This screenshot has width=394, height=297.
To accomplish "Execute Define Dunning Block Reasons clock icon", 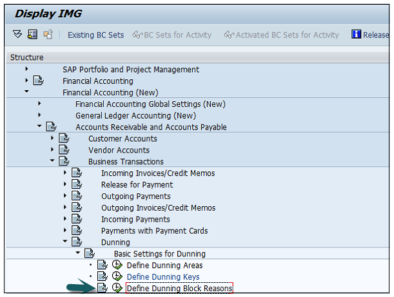I will [117, 289].
